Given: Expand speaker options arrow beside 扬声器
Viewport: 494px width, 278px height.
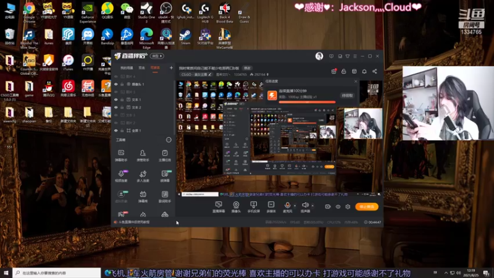Looking at the screenshot, I should click(312, 206).
